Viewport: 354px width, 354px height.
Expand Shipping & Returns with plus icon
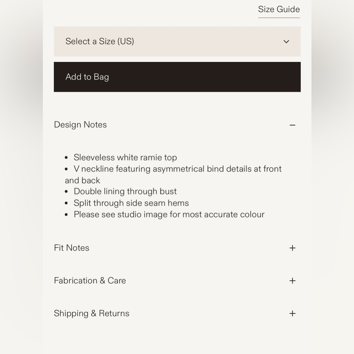tap(292, 313)
